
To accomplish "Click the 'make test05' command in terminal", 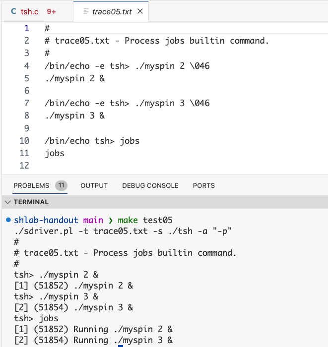I will [x=145, y=220].
